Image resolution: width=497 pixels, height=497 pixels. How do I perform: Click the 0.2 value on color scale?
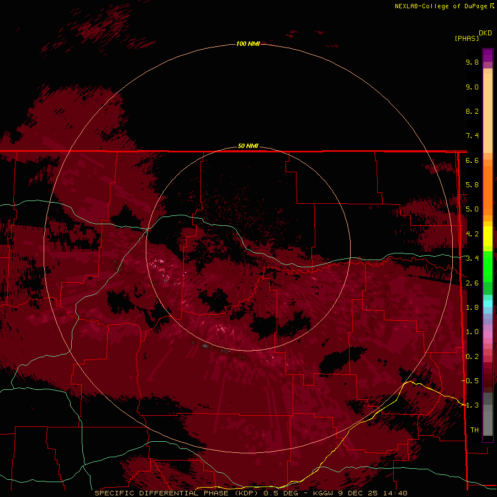[x=472, y=357]
